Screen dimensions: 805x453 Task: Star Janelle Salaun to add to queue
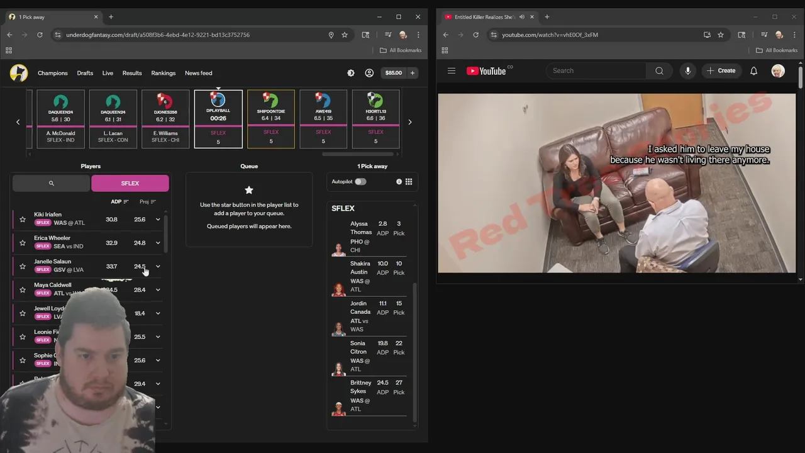point(23,266)
